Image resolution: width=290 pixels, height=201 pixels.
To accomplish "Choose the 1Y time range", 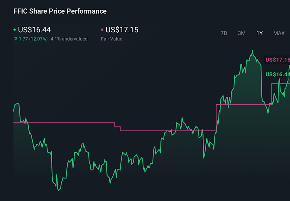I will [x=259, y=33].
